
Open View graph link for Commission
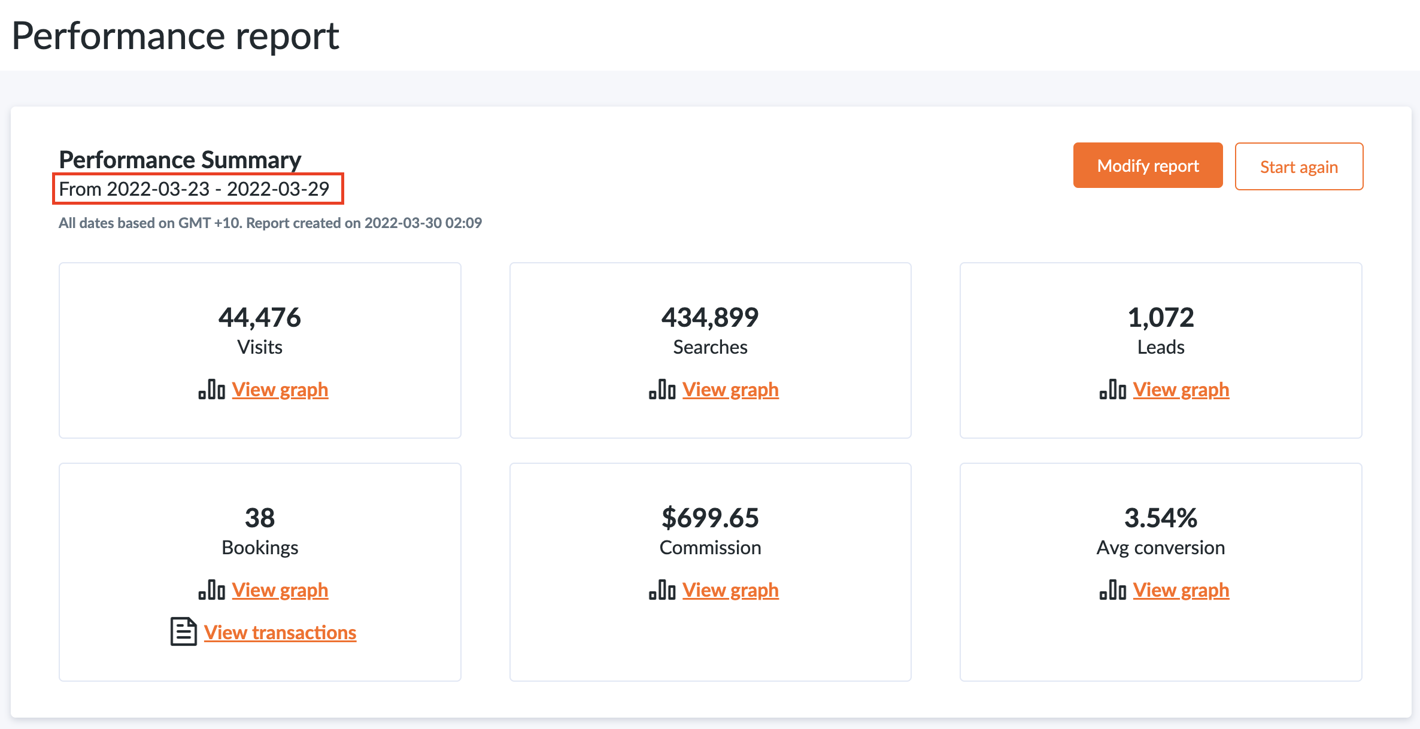click(730, 590)
